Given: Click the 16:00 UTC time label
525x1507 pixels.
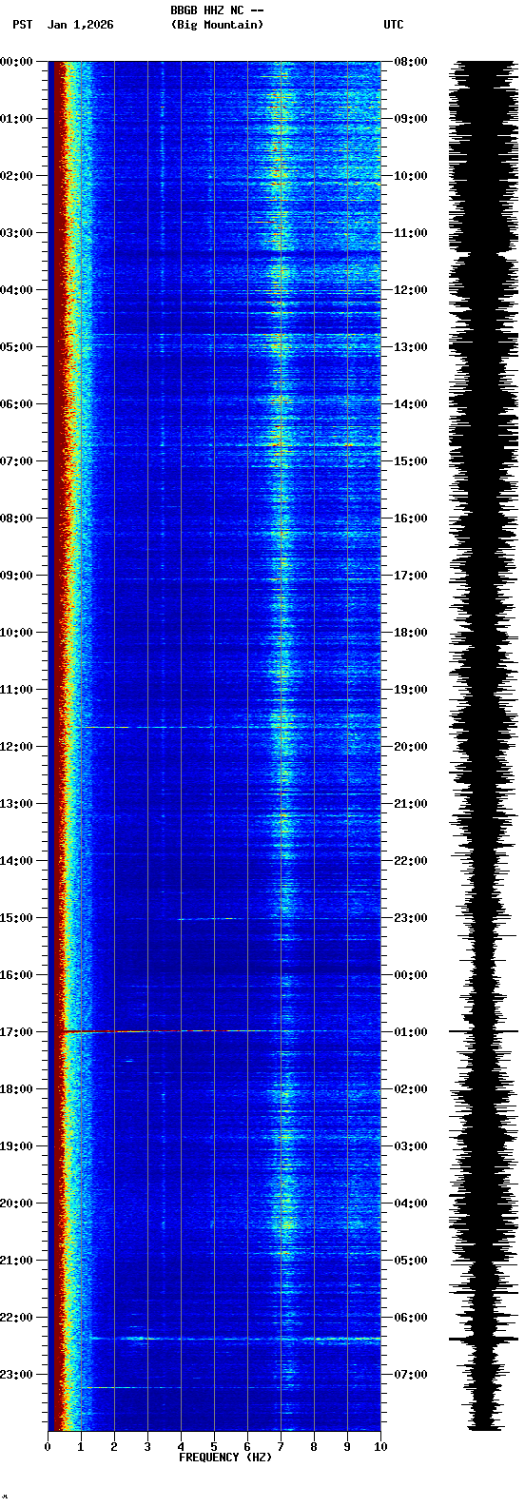Looking at the screenshot, I should pos(411,519).
